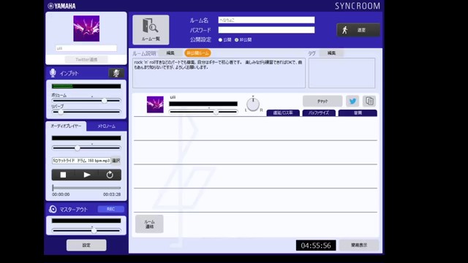
Task: Click the REC button in master out
Action: 110,209
